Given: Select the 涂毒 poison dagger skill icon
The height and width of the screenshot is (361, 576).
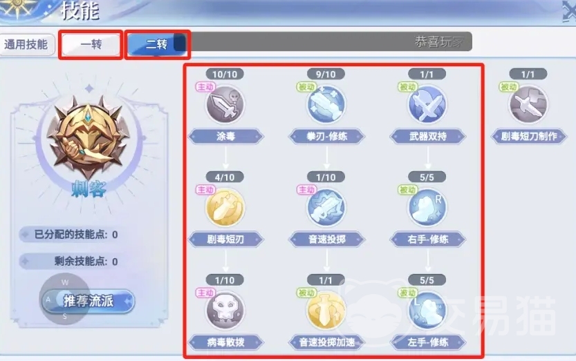Looking at the screenshot, I should (x=225, y=104).
